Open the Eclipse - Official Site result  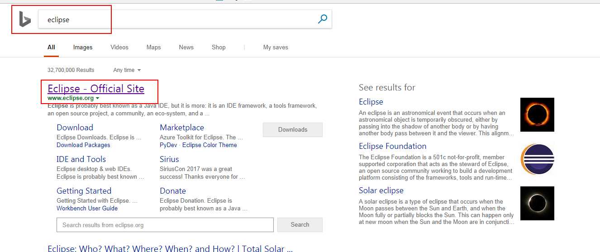coord(96,89)
